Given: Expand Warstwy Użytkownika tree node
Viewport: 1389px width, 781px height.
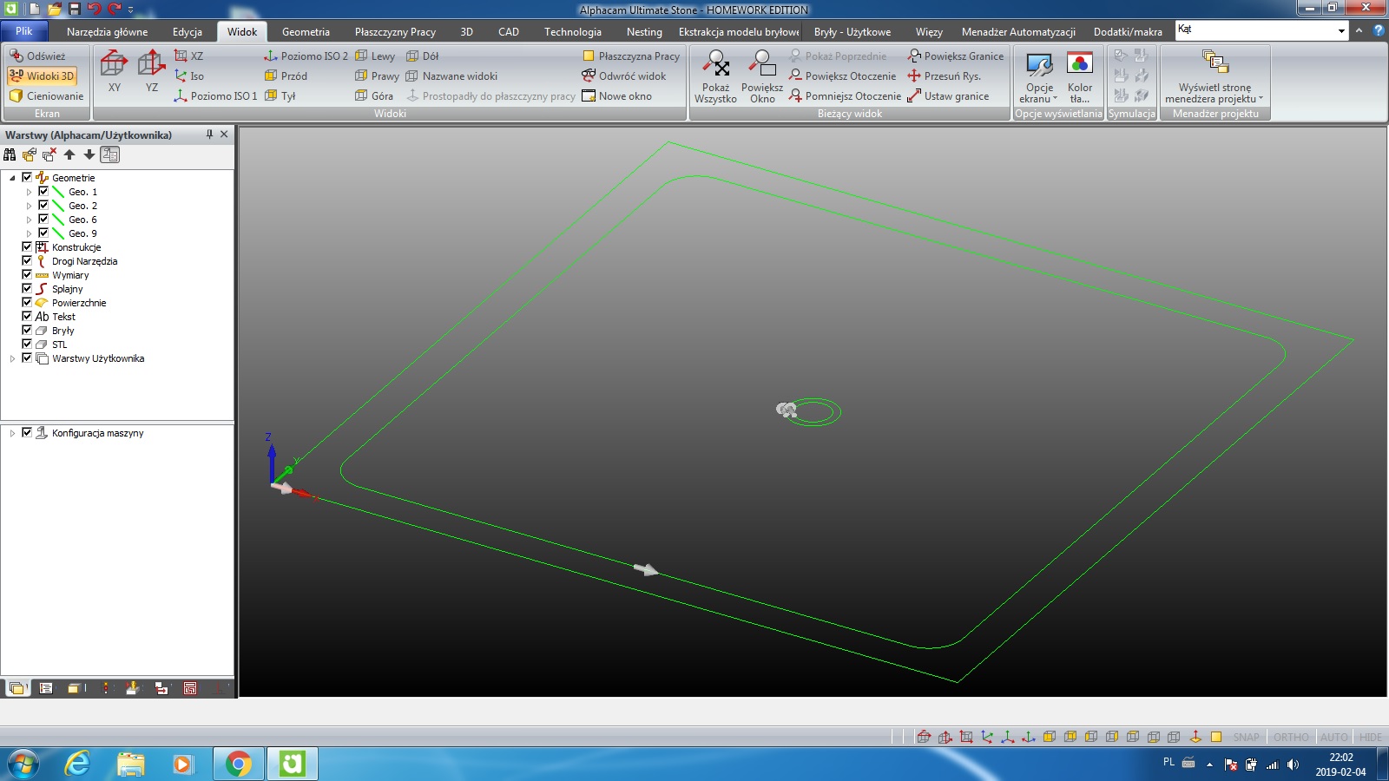Looking at the screenshot, I should pyautogui.click(x=12, y=358).
